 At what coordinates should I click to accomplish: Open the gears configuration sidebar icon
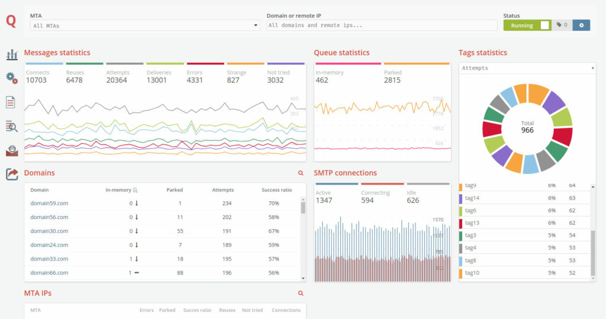pyautogui.click(x=12, y=78)
